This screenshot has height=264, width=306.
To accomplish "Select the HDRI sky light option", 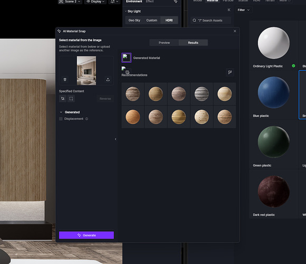I will click(169, 20).
